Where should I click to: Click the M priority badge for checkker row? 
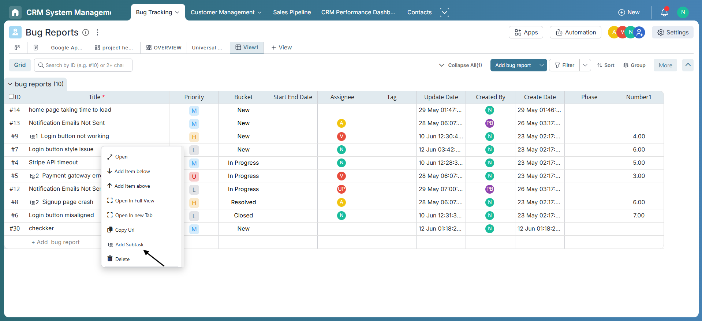[x=194, y=229]
